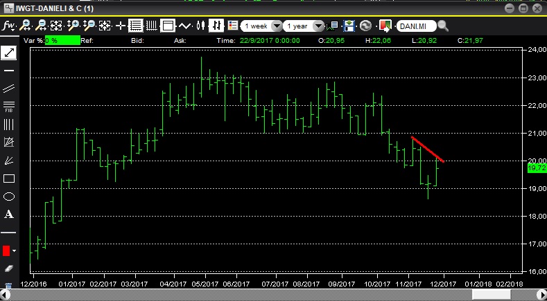The width and height of the screenshot is (547, 301).
Task: Select the parallel channel lines tool
Action: point(9,89)
